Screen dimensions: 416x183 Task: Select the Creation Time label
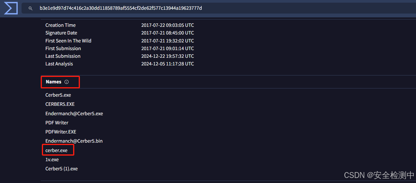(60, 25)
